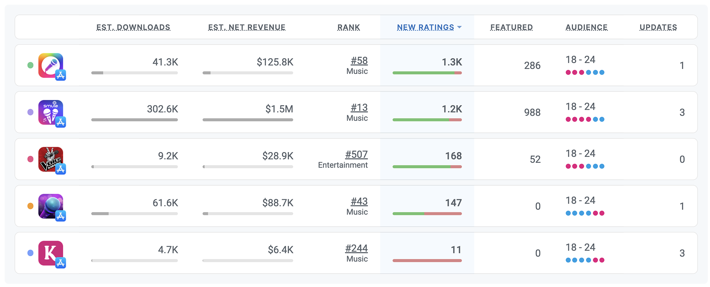Open the purple microphone app icon

pyautogui.click(x=51, y=206)
